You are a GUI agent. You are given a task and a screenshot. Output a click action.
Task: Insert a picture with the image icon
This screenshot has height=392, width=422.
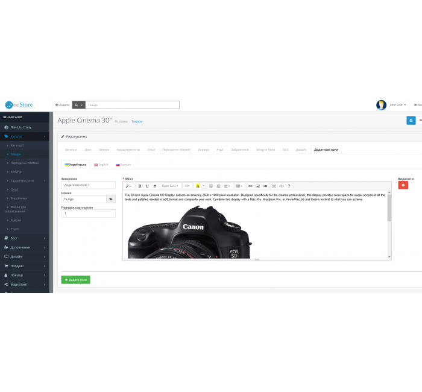[x=258, y=186]
